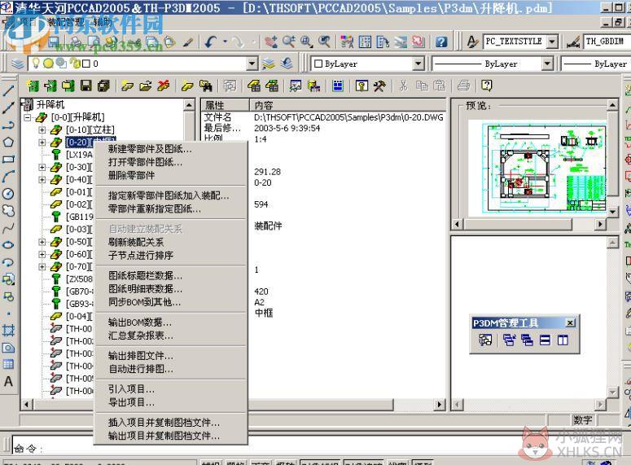
Task: Choose 打开零部件图纸... from context menu
Action: click(171, 162)
